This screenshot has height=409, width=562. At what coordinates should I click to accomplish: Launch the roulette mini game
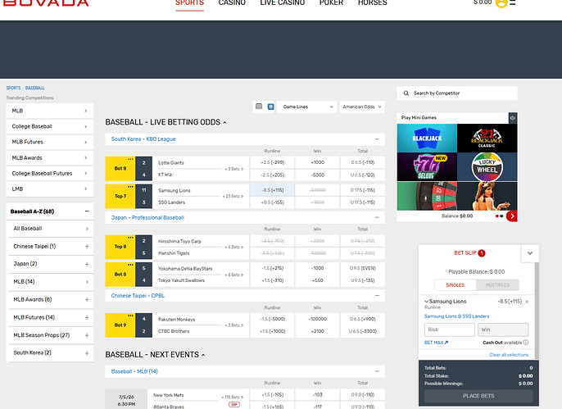pos(427,196)
